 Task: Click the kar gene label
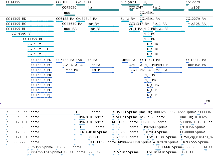(x=91, y=7)
